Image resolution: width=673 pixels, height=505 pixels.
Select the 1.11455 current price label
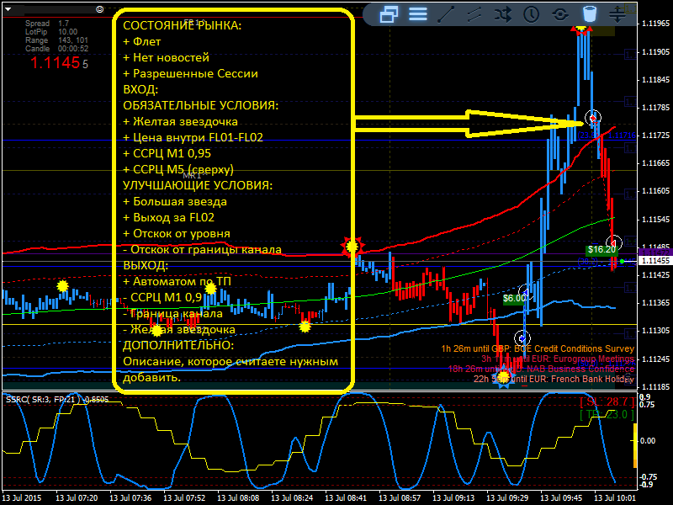[654, 261]
